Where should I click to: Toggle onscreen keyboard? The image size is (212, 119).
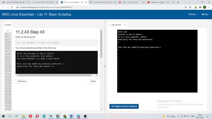coord(124,106)
